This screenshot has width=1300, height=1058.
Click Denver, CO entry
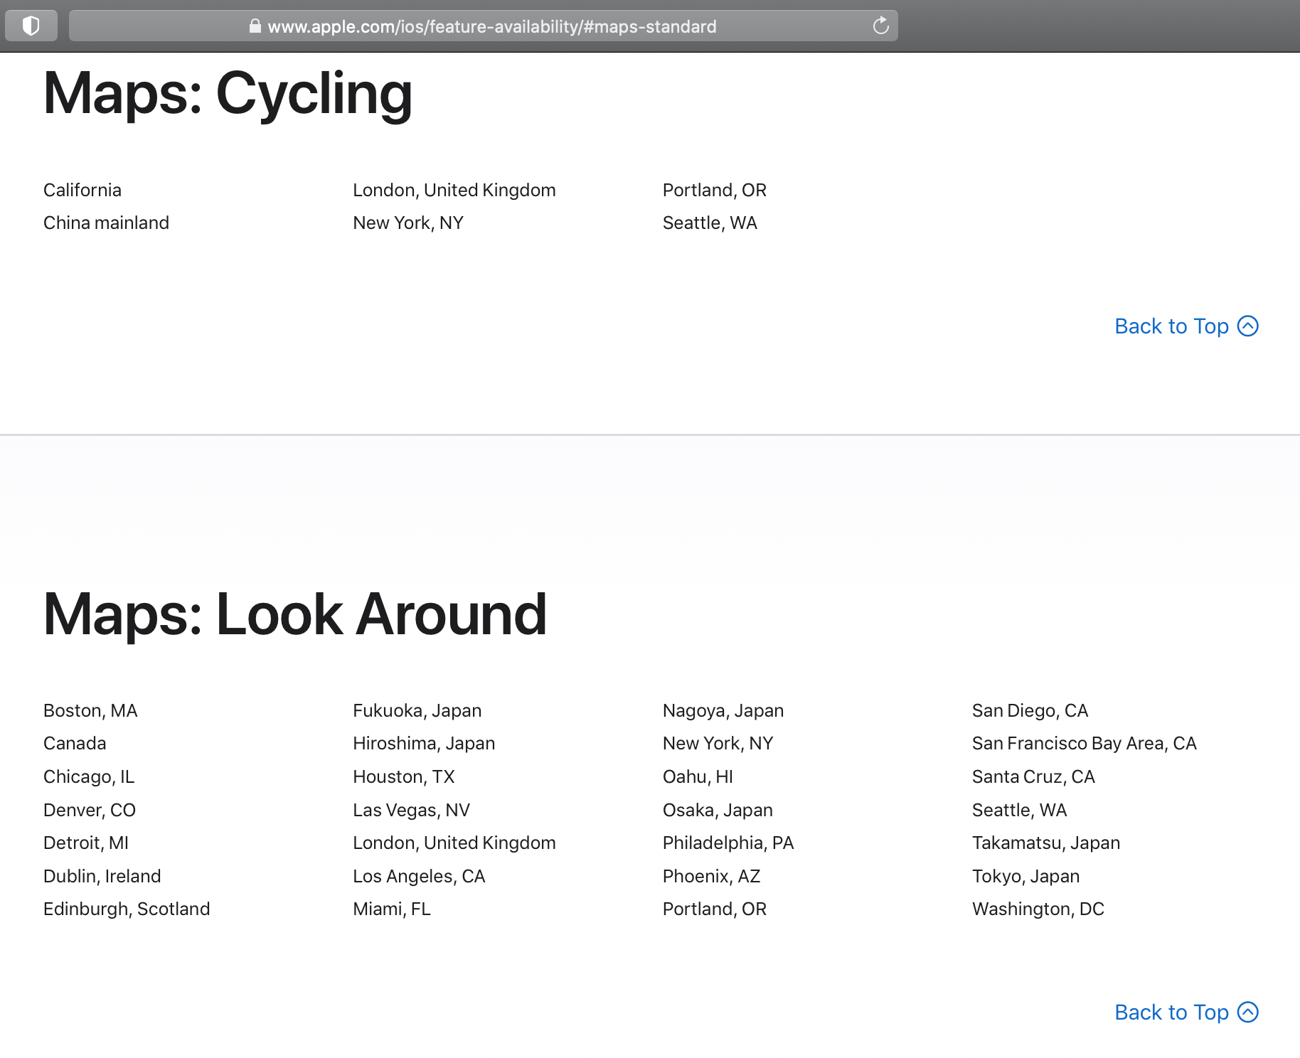(90, 811)
